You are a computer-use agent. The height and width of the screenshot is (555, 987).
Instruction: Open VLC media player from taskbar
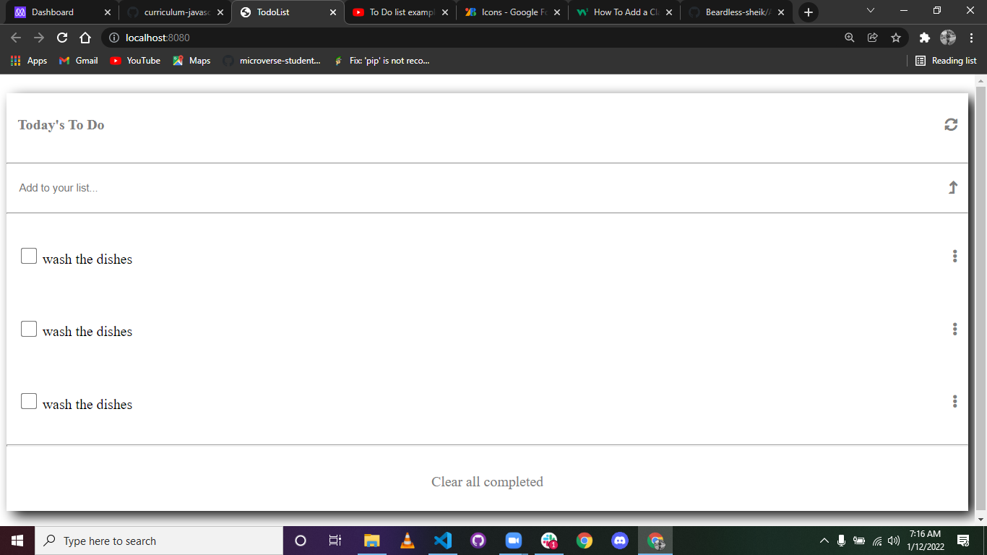[x=407, y=541]
